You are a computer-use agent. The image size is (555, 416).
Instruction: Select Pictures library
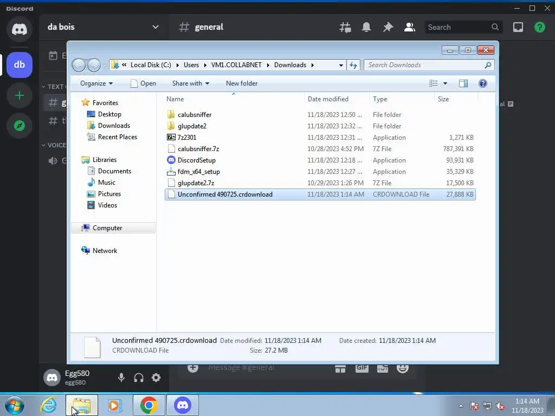(x=109, y=194)
